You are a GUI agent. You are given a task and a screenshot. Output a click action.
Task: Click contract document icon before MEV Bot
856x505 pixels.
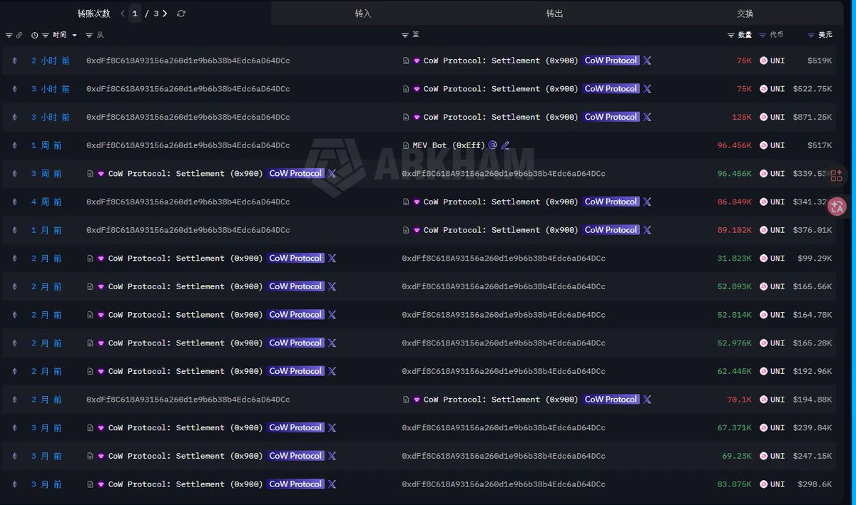click(x=406, y=145)
